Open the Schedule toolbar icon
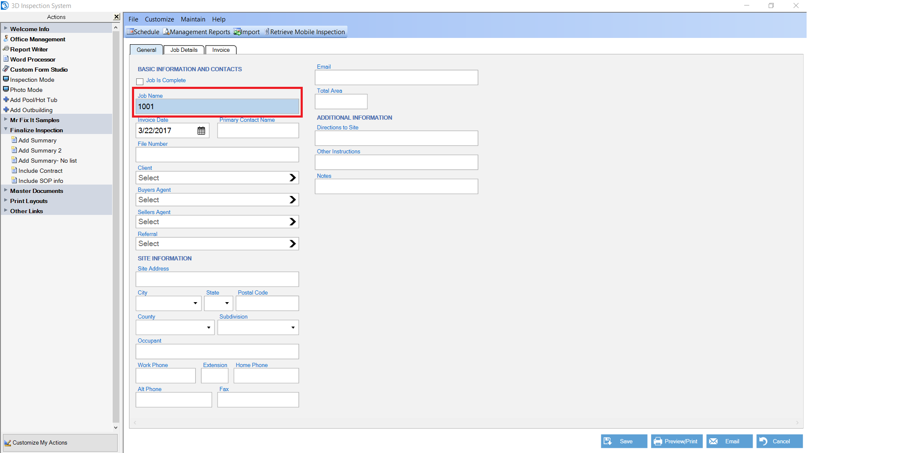This screenshot has height=453, width=904. point(143,32)
